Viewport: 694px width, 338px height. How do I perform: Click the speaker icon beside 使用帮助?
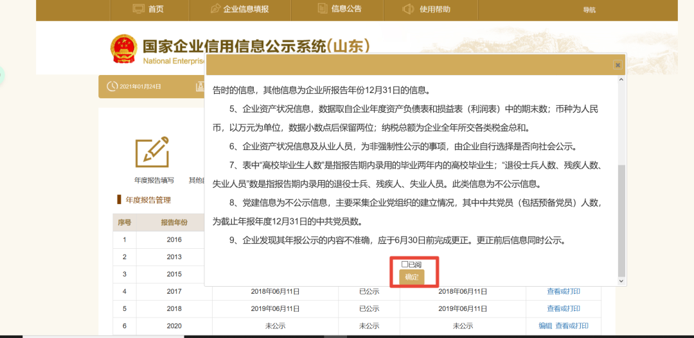408,9
